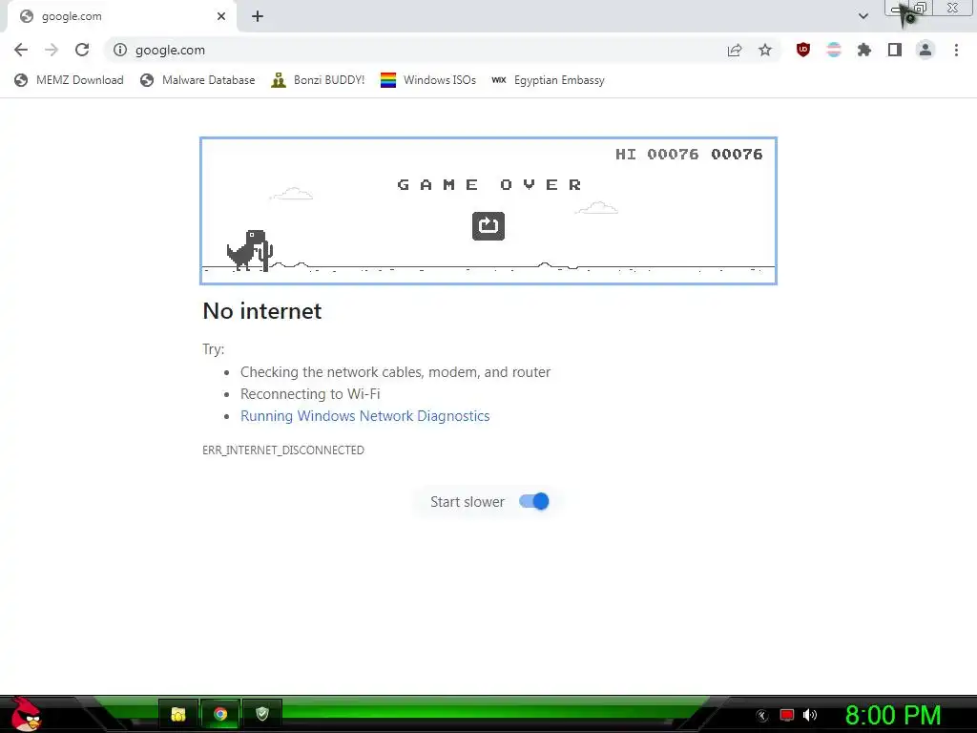Open the Chrome three-dot menu
Viewport: 977px width, 733px height.
[x=956, y=50]
